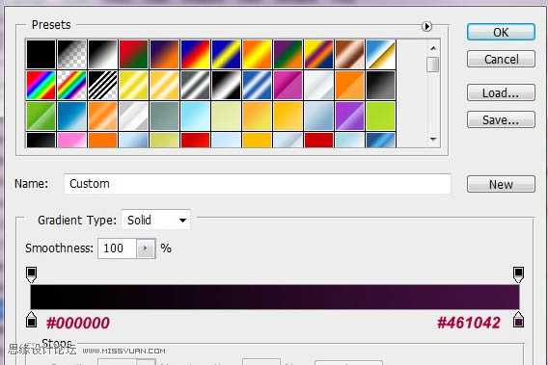
Task: Select the black #000000 color stop
Action: coord(32,320)
